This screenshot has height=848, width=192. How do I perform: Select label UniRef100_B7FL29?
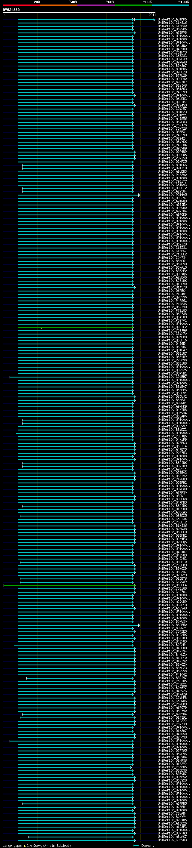coord(172,76)
